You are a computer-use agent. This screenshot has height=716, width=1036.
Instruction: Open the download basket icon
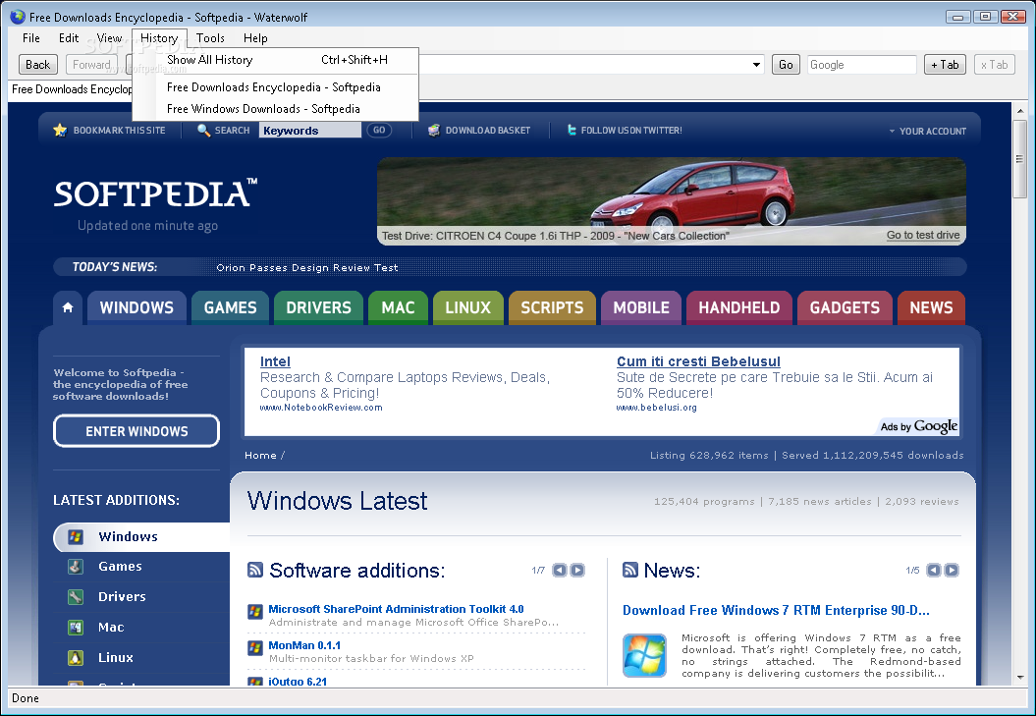tap(434, 131)
